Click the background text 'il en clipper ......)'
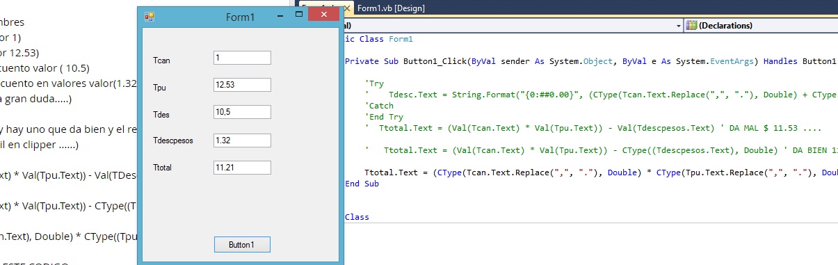The width and height of the screenshot is (838, 265). (x=40, y=145)
